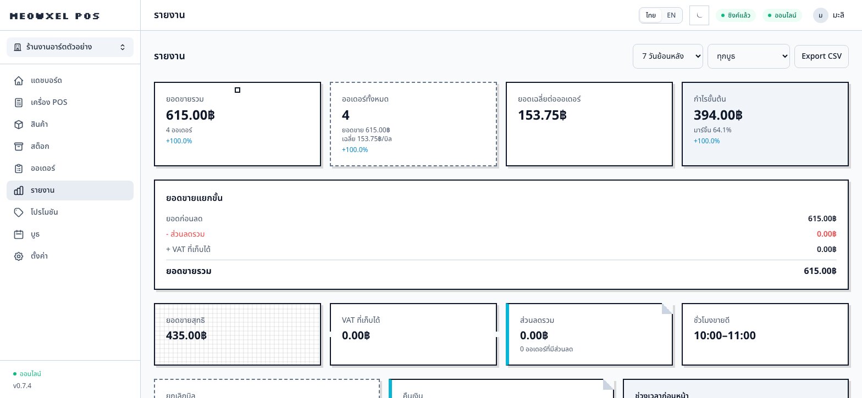Select the + VAT ที่เก็บได้ row label

tap(188, 249)
